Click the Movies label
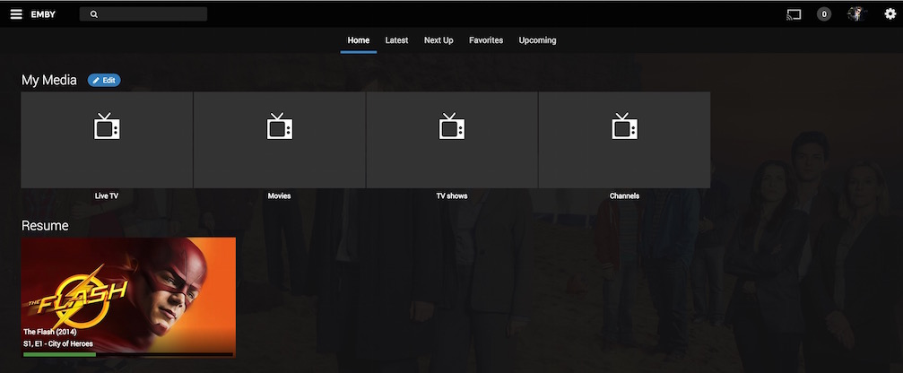Image resolution: width=903 pixels, height=373 pixels. coord(279,195)
